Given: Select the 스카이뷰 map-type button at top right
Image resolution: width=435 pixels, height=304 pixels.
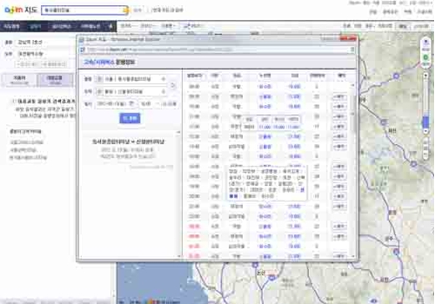Looking at the screenshot, I should [x=421, y=27].
